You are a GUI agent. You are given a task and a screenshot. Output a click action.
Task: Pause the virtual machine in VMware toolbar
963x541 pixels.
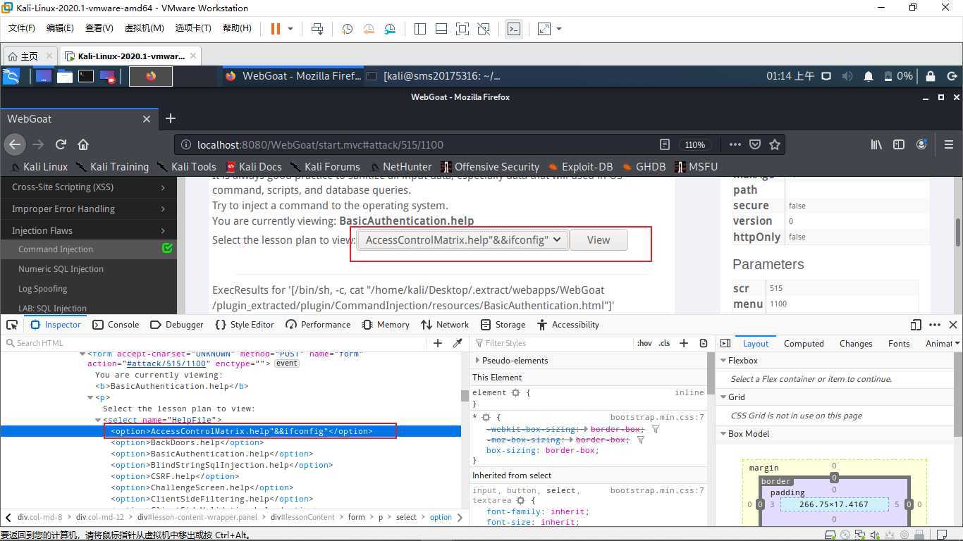pyautogui.click(x=276, y=29)
